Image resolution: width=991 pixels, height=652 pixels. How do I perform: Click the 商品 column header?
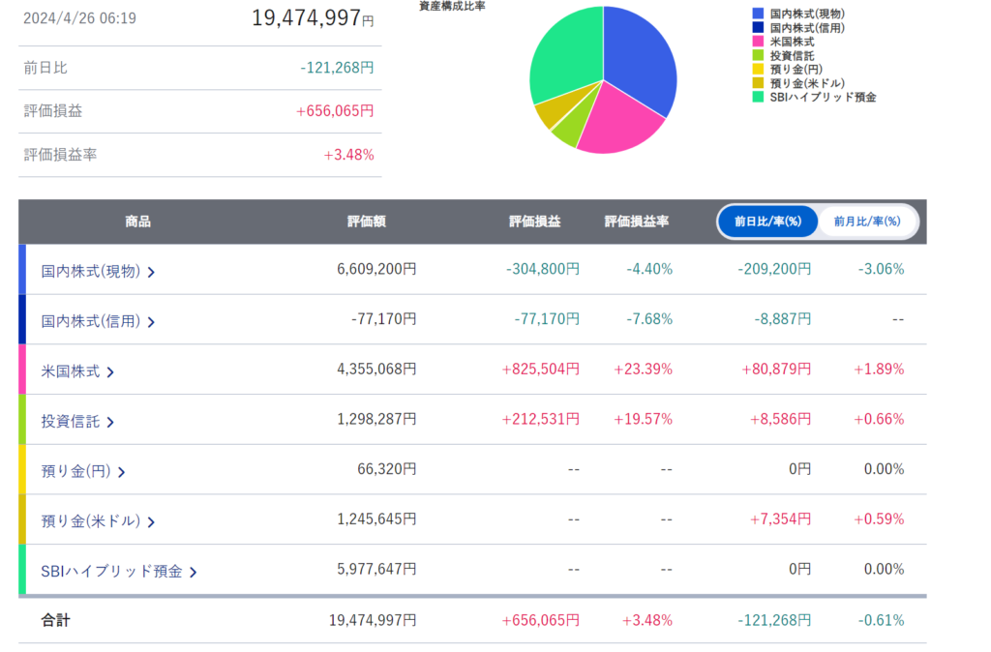(x=137, y=222)
